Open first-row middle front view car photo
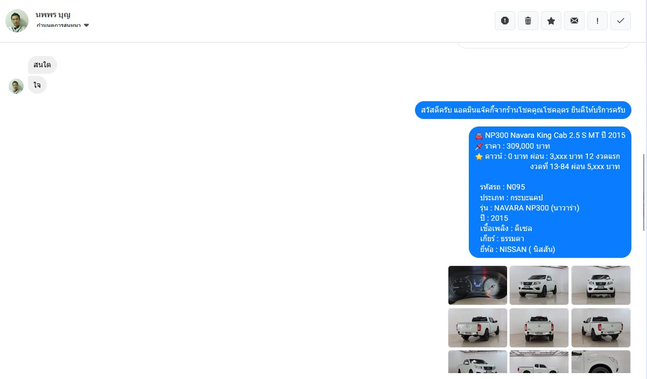 [x=539, y=285]
